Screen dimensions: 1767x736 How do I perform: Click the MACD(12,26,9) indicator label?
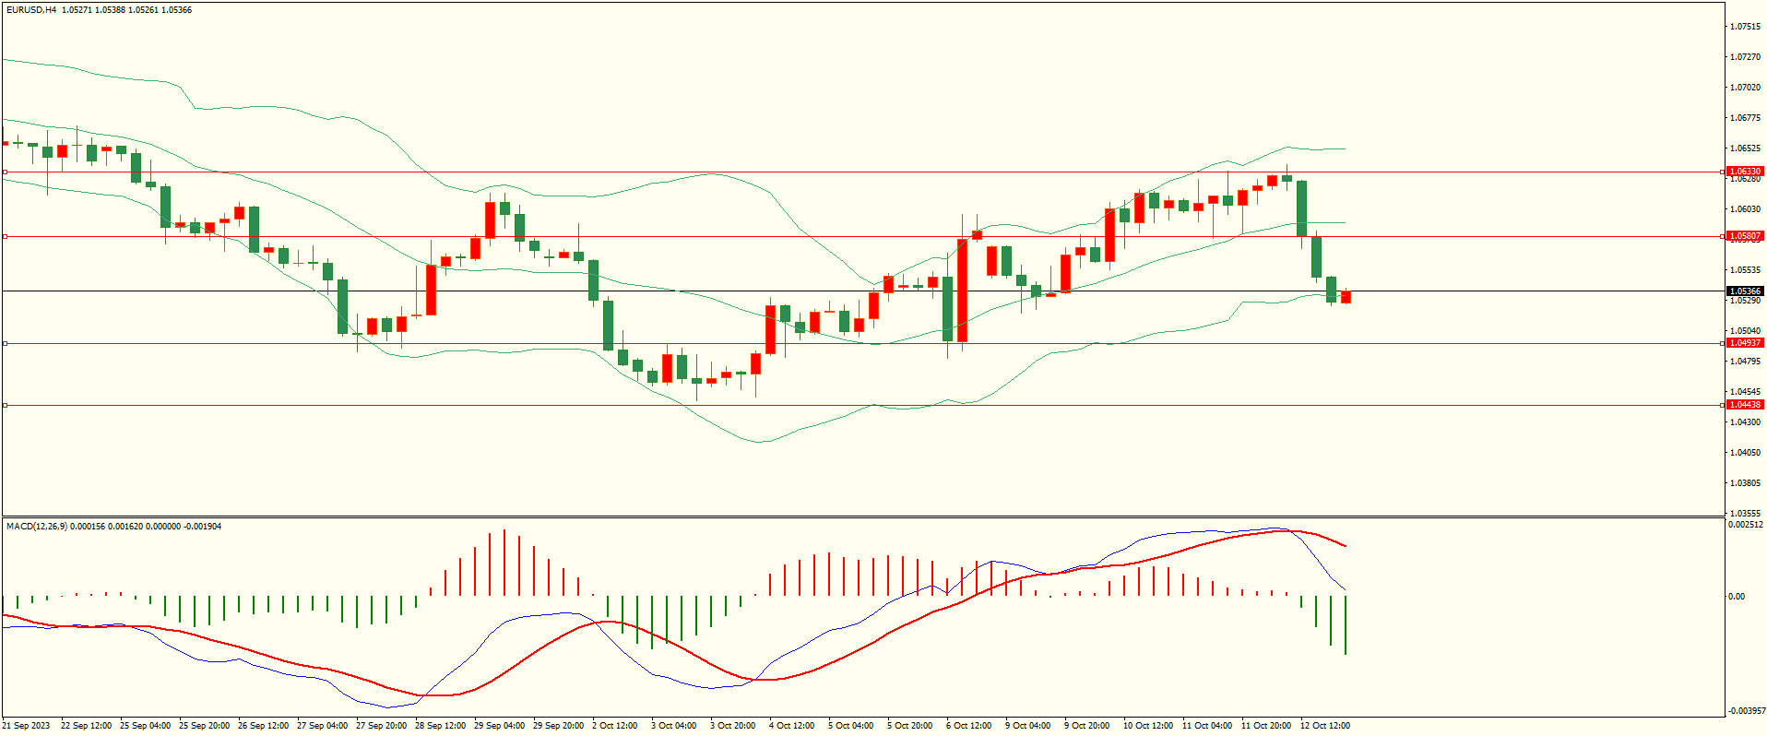(x=37, y=527)
